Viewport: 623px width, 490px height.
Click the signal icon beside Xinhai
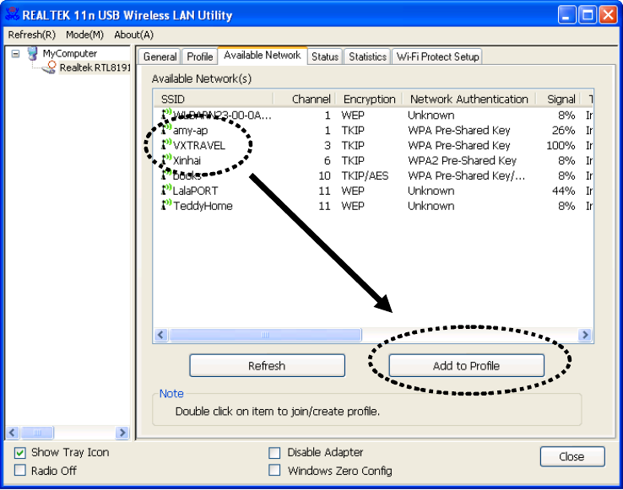[166, 159]
